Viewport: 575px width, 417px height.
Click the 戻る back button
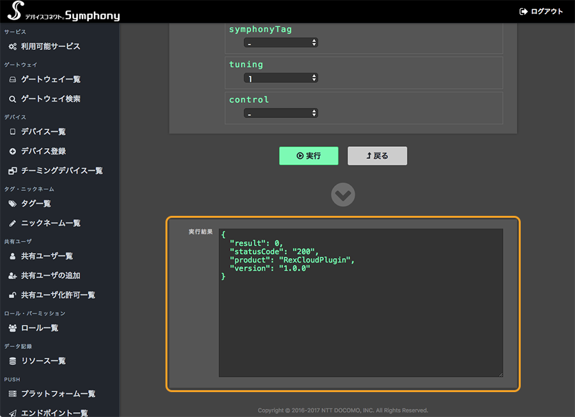378,156
